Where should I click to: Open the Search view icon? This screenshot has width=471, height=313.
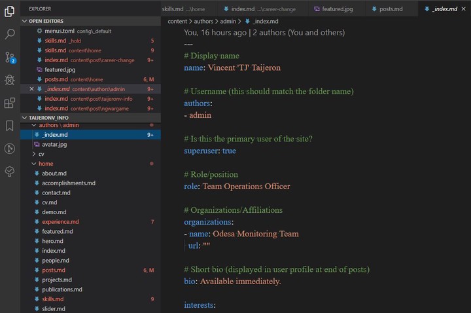(10, 34)
